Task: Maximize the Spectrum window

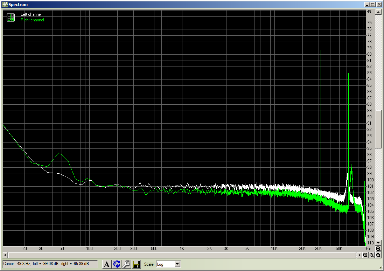Action: (x=372, y=5)
